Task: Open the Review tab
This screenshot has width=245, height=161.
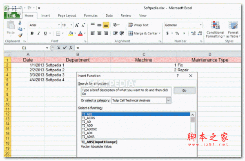Action: [126, 15]
